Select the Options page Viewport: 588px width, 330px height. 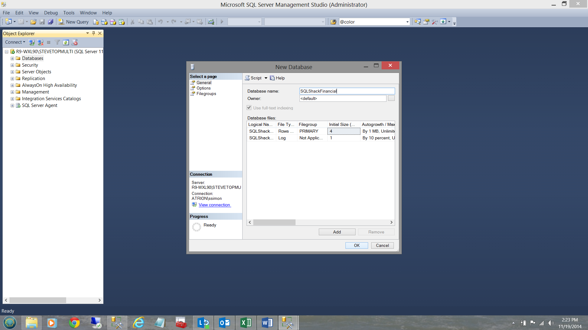pyautogui.click(x=203, y=88)
